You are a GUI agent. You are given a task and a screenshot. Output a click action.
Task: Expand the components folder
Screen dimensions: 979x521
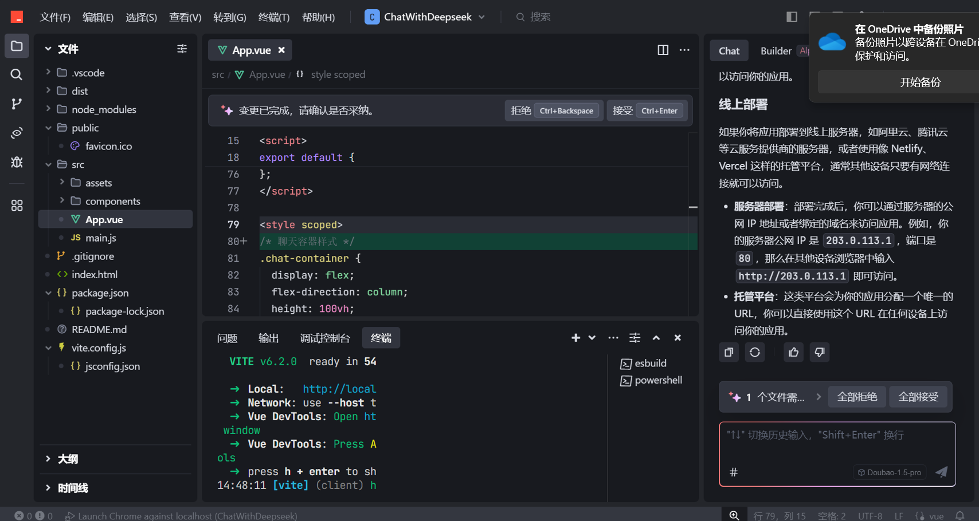[x=62, y=200]
